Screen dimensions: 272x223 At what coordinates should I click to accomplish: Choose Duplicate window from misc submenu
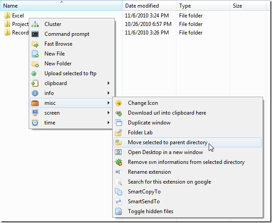tap(149, 123)
